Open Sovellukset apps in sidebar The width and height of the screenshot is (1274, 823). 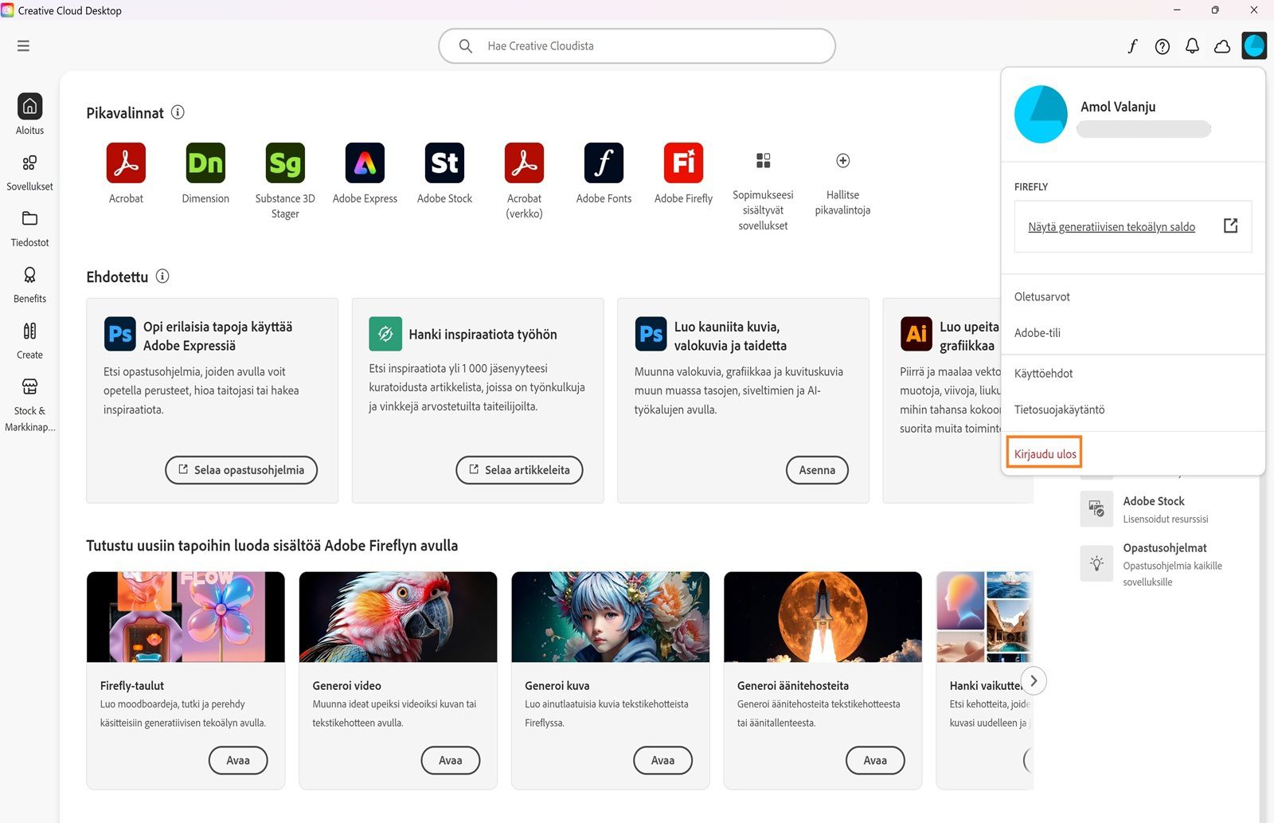pyautogui.click(x=29, y=173)
